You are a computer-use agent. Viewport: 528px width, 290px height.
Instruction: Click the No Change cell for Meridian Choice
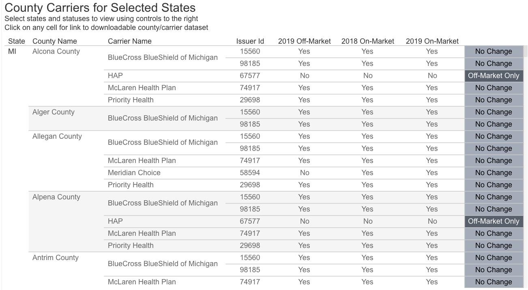point(493,173)
